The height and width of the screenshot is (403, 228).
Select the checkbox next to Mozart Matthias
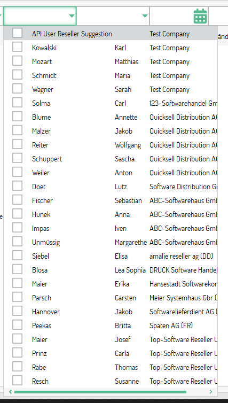[x=17, y=61]
